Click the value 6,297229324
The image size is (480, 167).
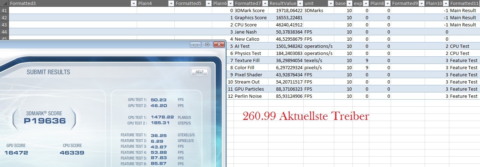(289, 68)
